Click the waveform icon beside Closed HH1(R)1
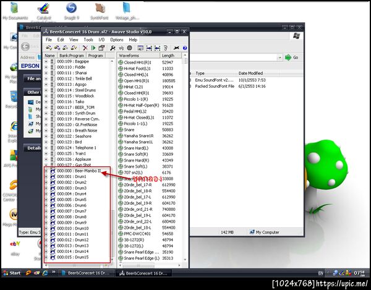Screen dimensions: 371x290 tap(121, 62)
